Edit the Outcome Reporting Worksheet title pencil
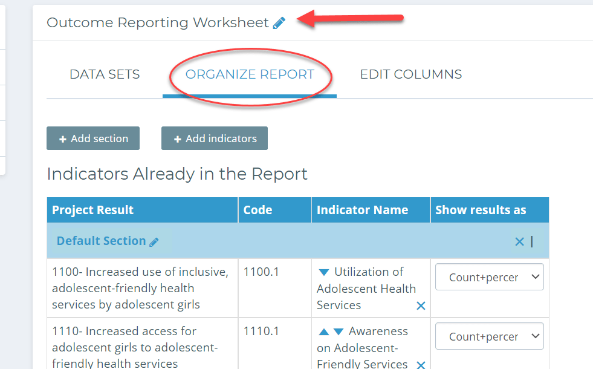This screenshot has width=593, height=369. 279,23
